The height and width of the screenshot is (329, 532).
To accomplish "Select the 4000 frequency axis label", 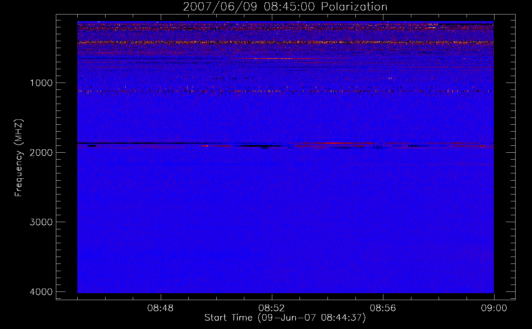I will click(41, 292).
